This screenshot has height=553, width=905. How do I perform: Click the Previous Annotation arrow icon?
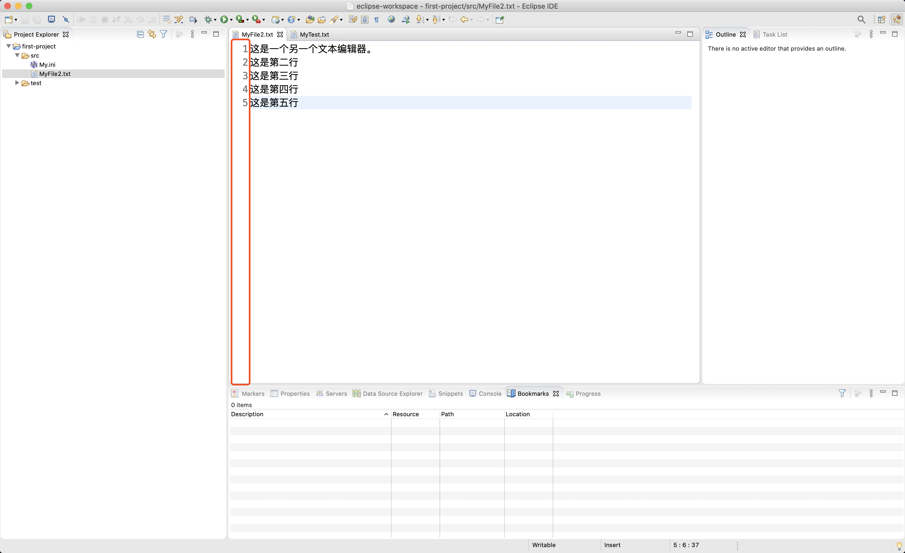pos(436,19)
